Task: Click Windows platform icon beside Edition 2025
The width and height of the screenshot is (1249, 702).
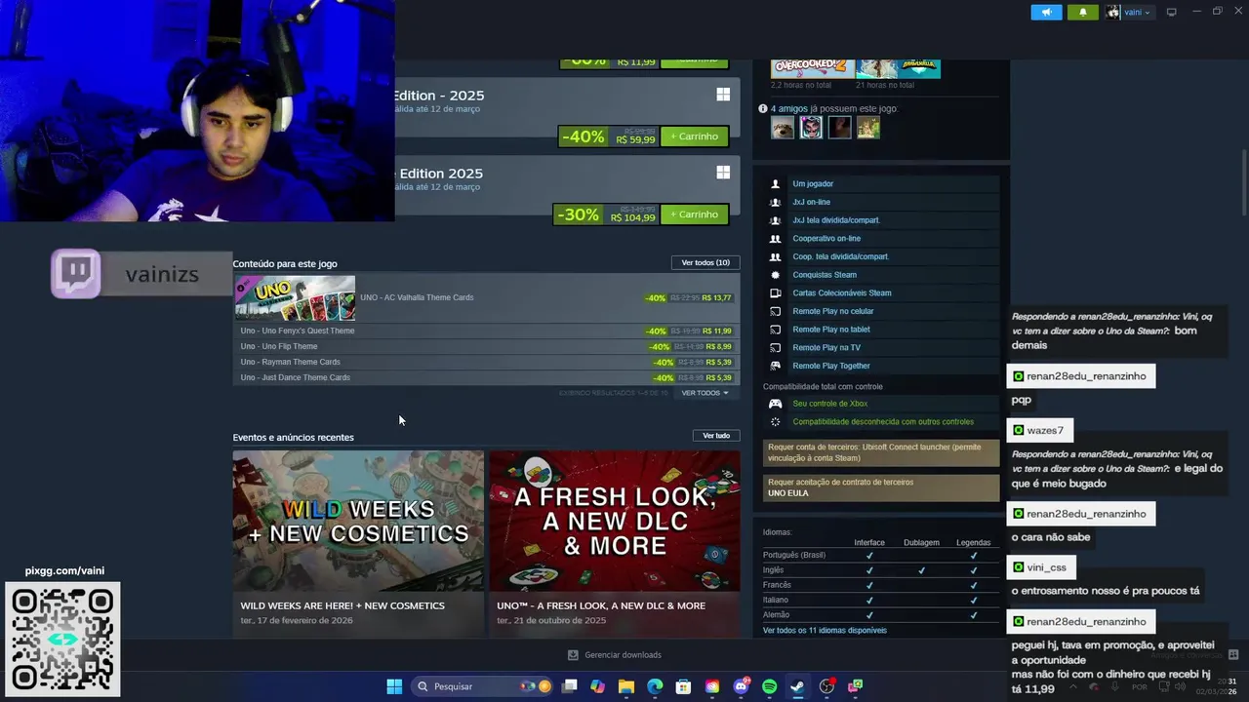Action: 723,173
